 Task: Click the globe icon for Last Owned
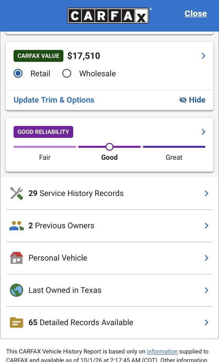pyautogui.click(x=16, y=290)
